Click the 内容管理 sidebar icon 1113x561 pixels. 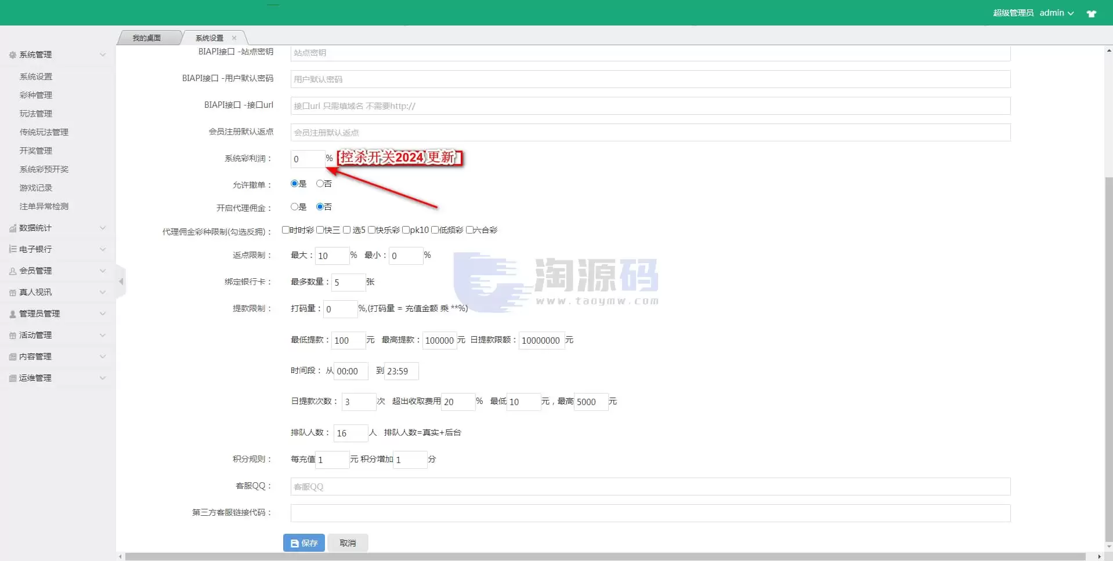(x=13, y=356)
